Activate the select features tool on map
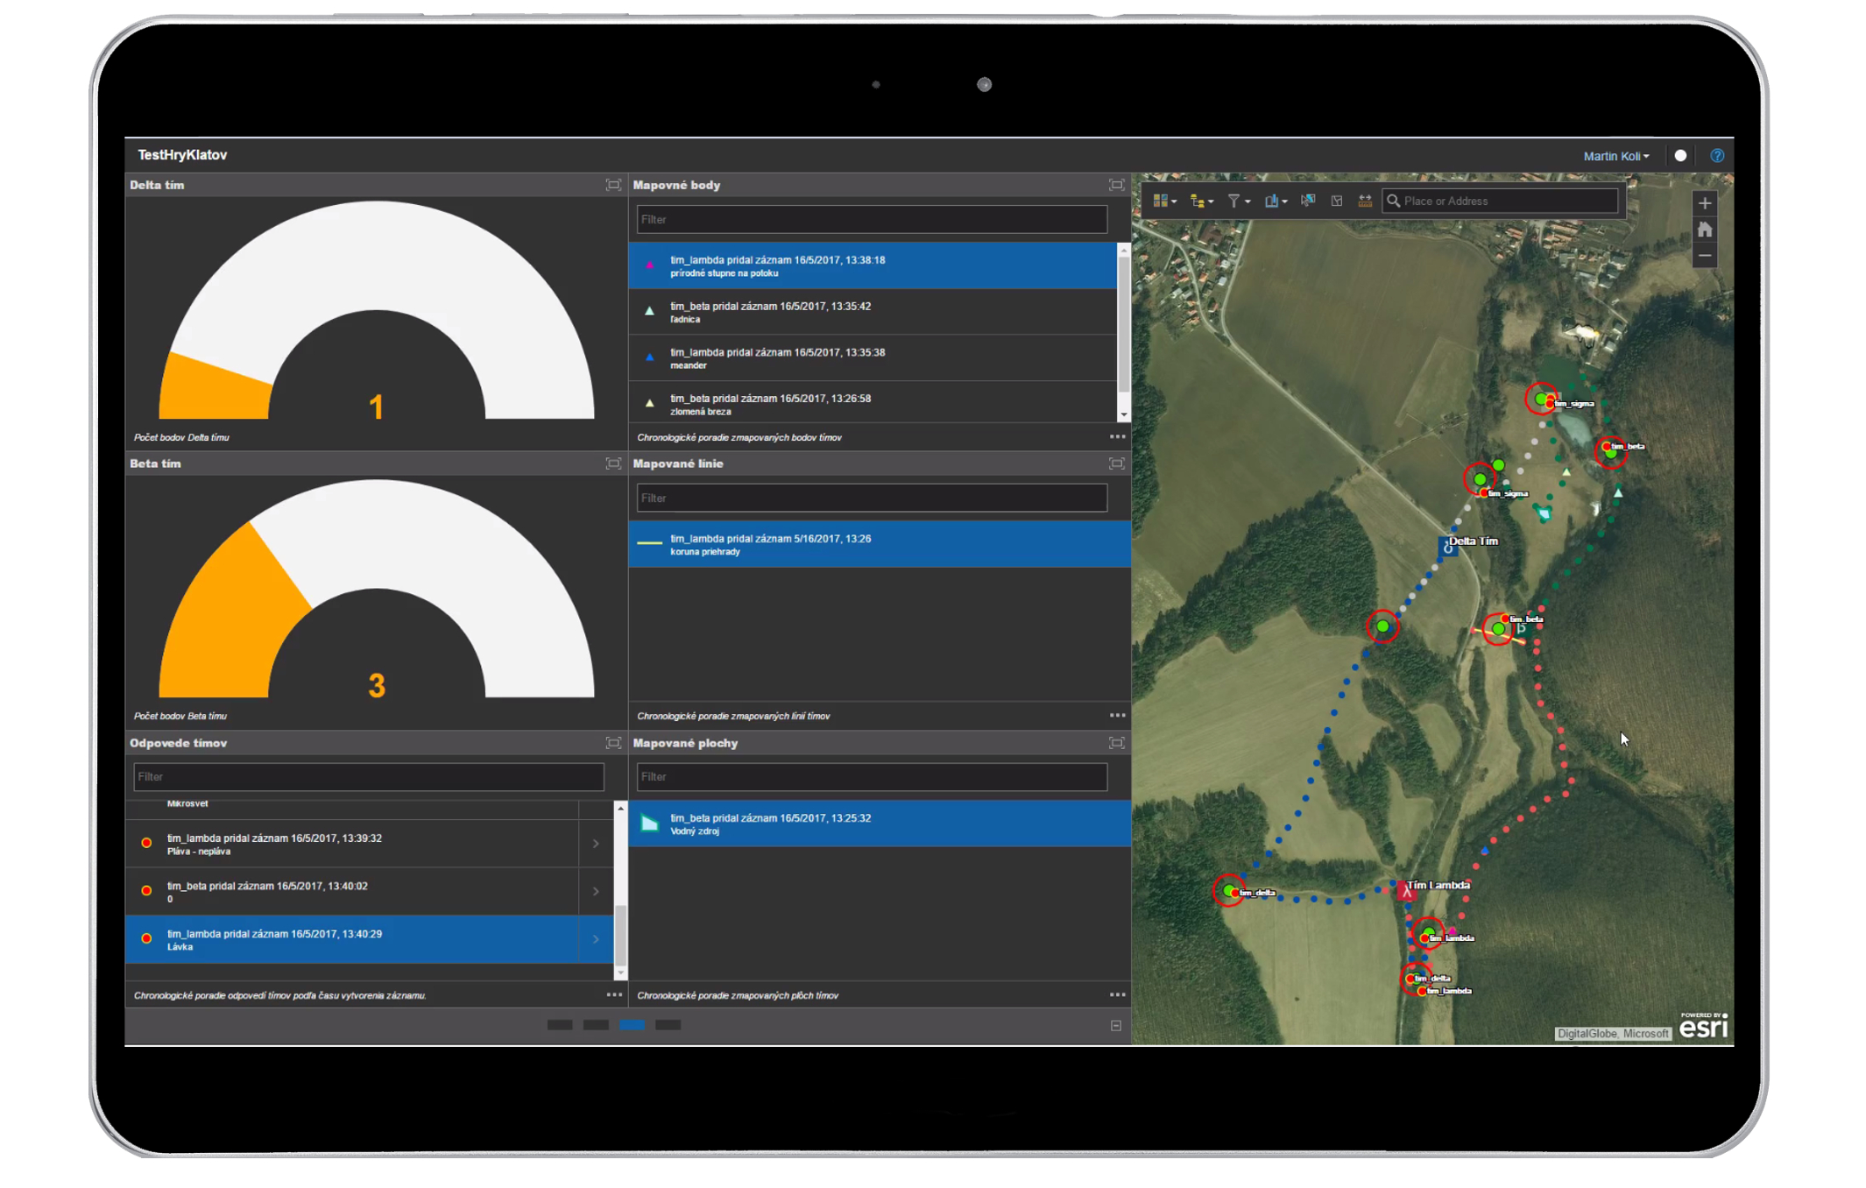Viewport: 1866px width, 1188px height. pyautogui.click(x=1308, y=201)
